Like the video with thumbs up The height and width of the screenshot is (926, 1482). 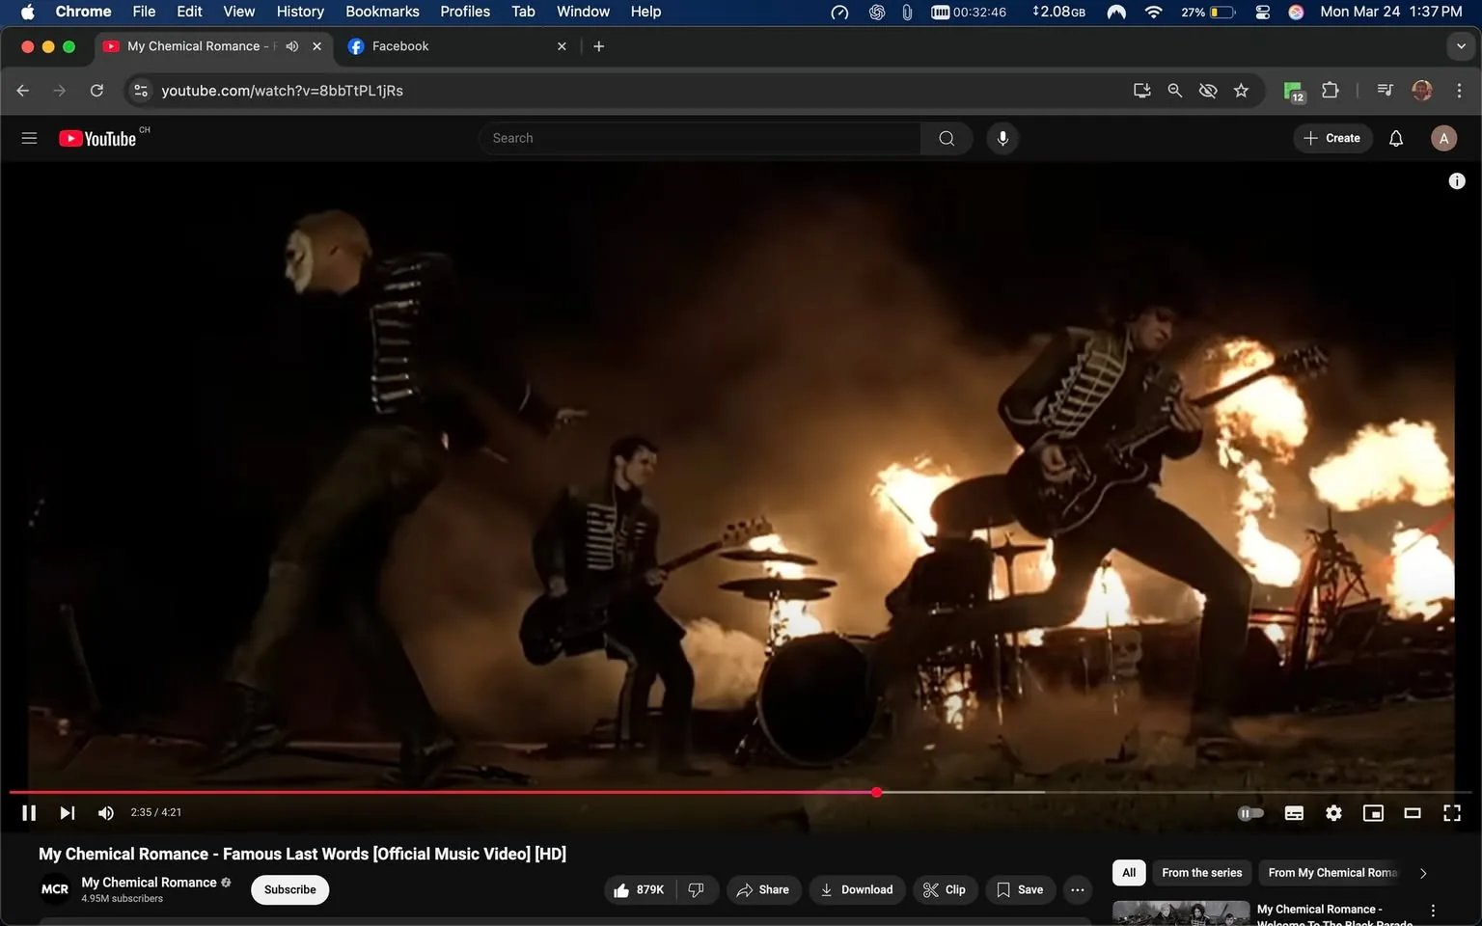coord(639,889)
